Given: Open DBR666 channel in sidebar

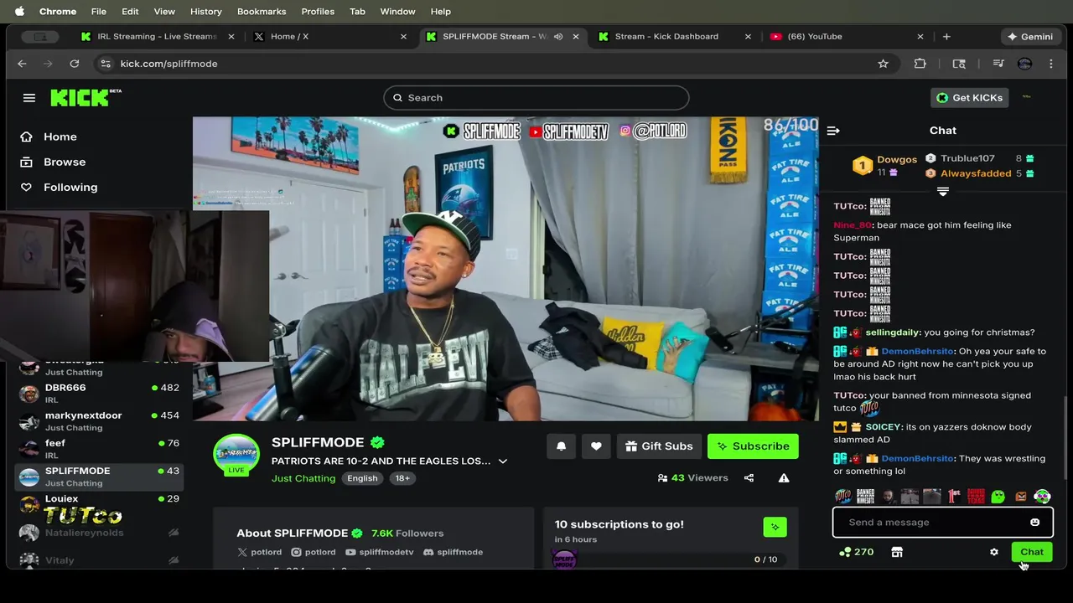Looking at the screenshot, I should 100,394.
